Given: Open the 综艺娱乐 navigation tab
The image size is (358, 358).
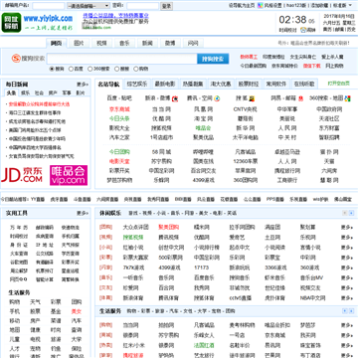Looking at the screenshot, I should (x=137, y=84).
